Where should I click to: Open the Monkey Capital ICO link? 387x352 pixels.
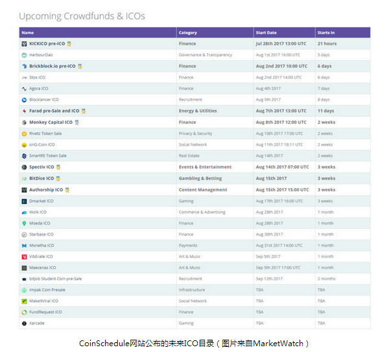[x=51, y=122]
